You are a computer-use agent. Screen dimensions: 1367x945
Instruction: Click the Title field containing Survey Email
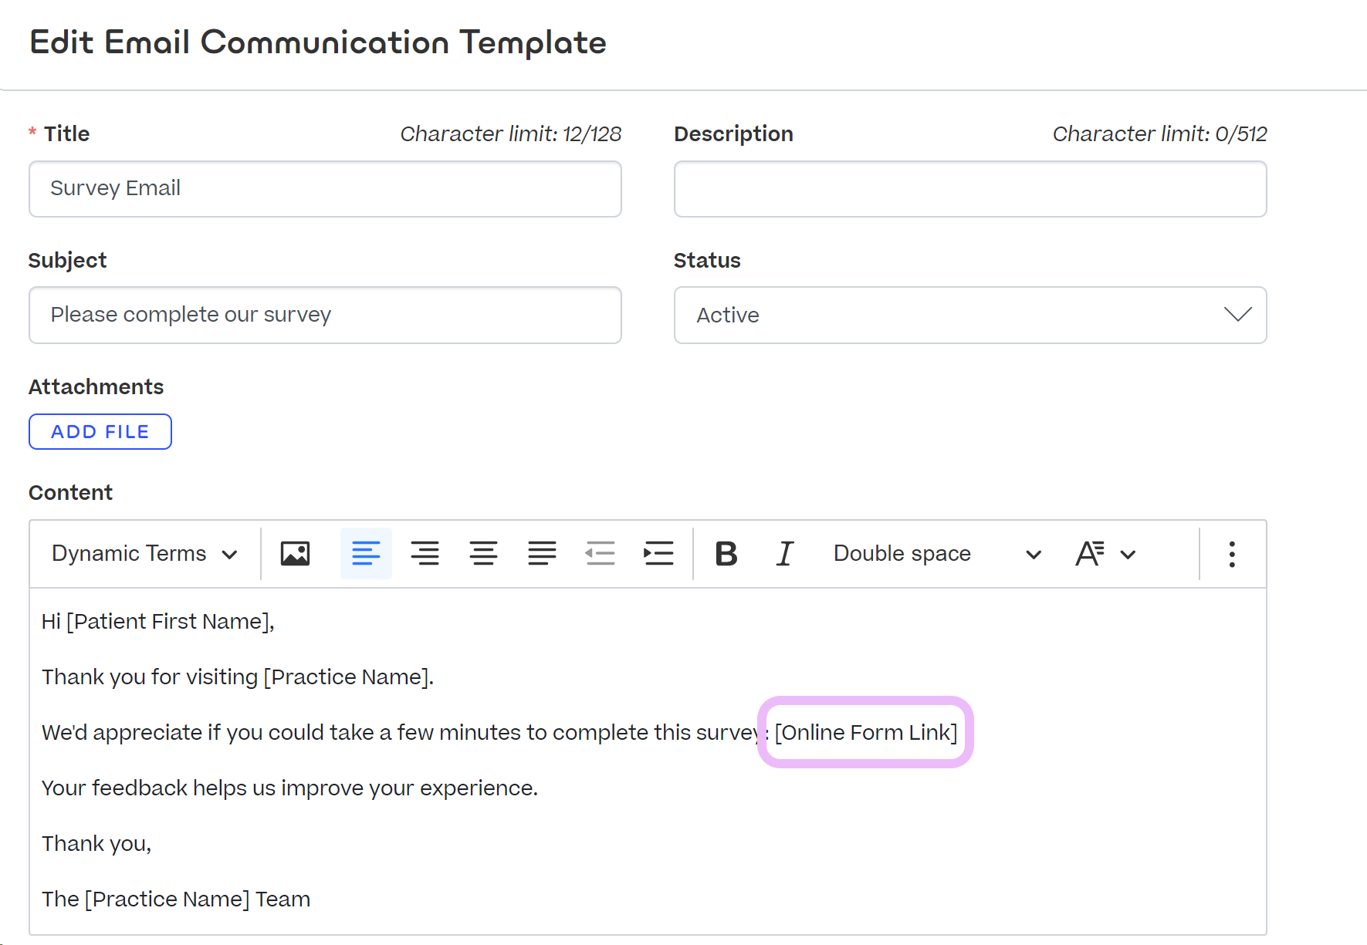click(324, 188)
